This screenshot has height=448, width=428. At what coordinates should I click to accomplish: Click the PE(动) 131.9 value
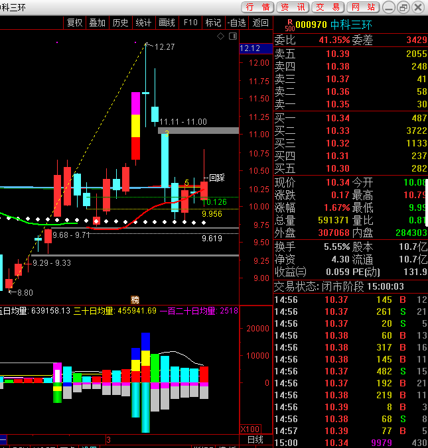tap(415, 272)
